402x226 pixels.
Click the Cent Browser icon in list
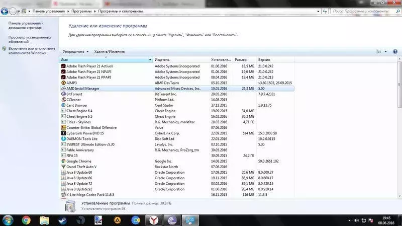(x=63, y=105)
